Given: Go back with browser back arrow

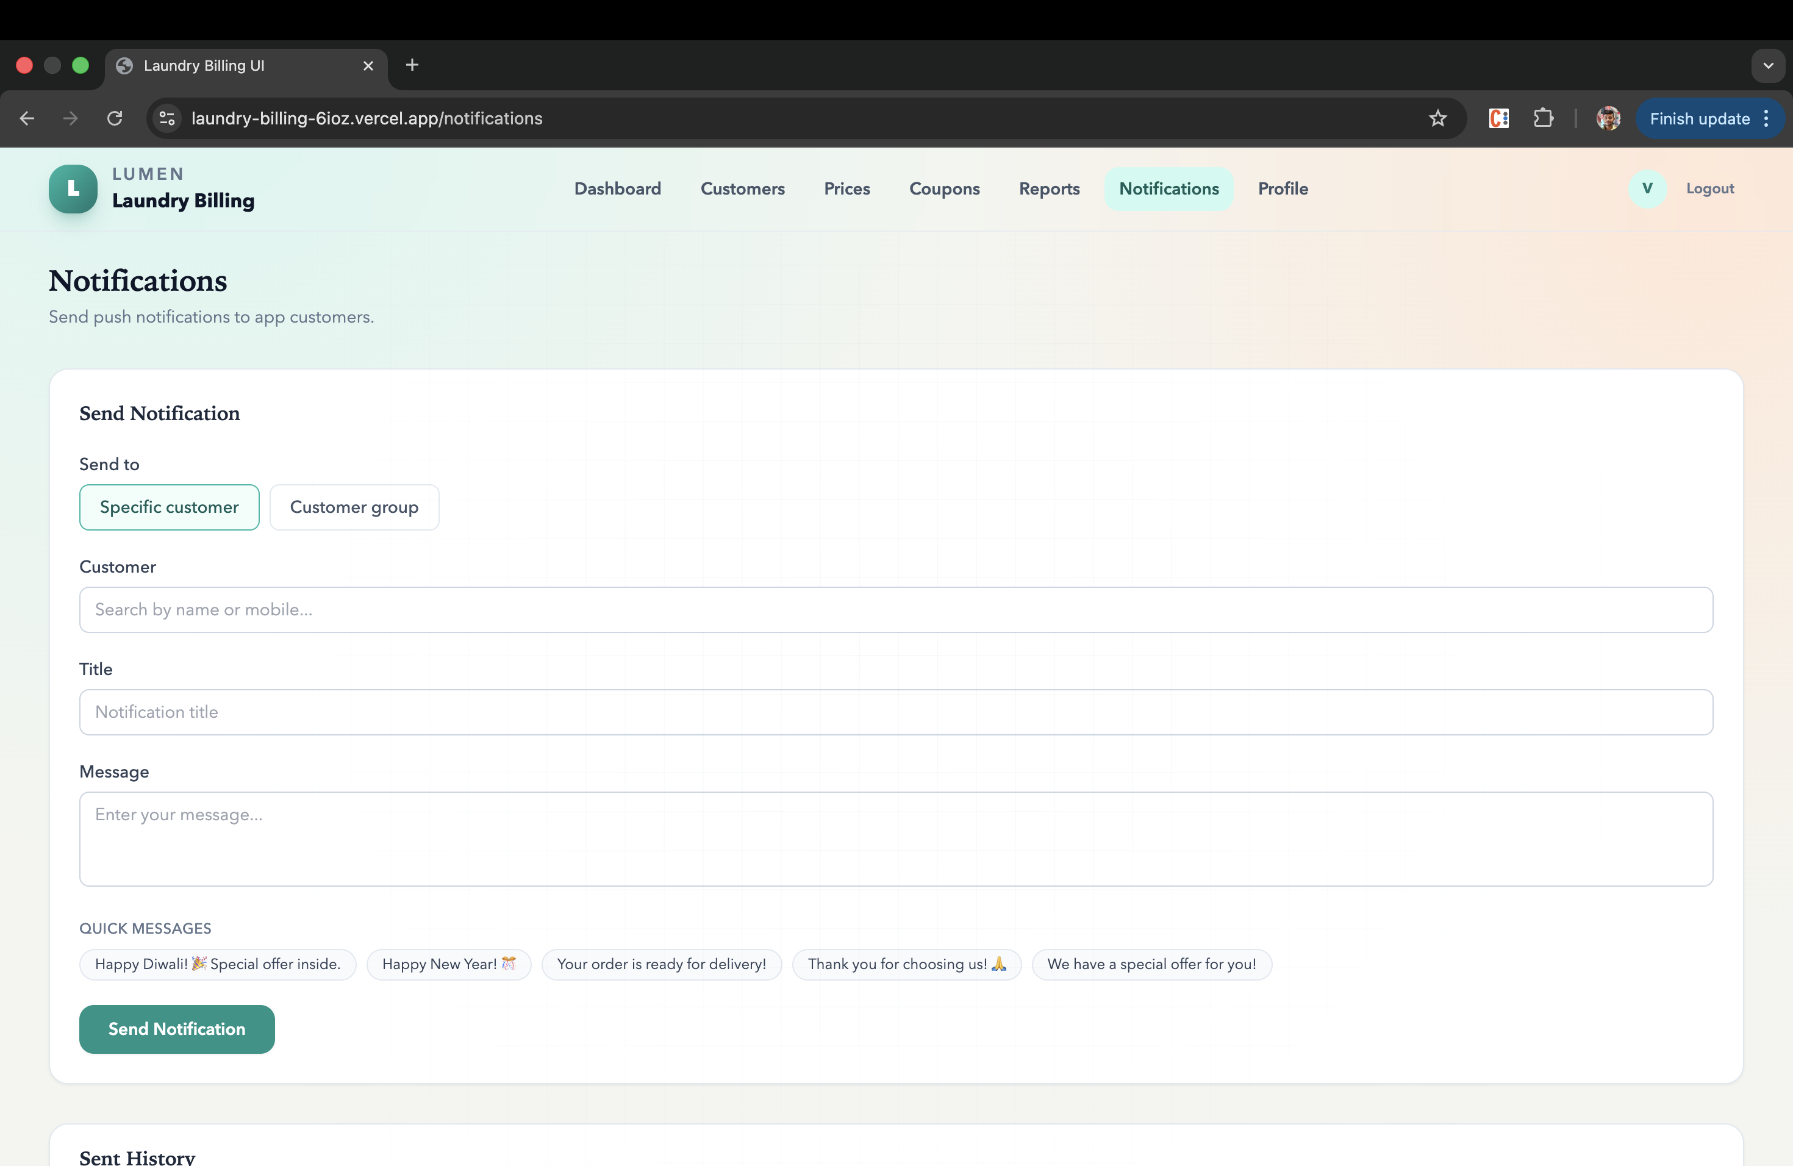Looking at the screenshot, I should (27, 118).
